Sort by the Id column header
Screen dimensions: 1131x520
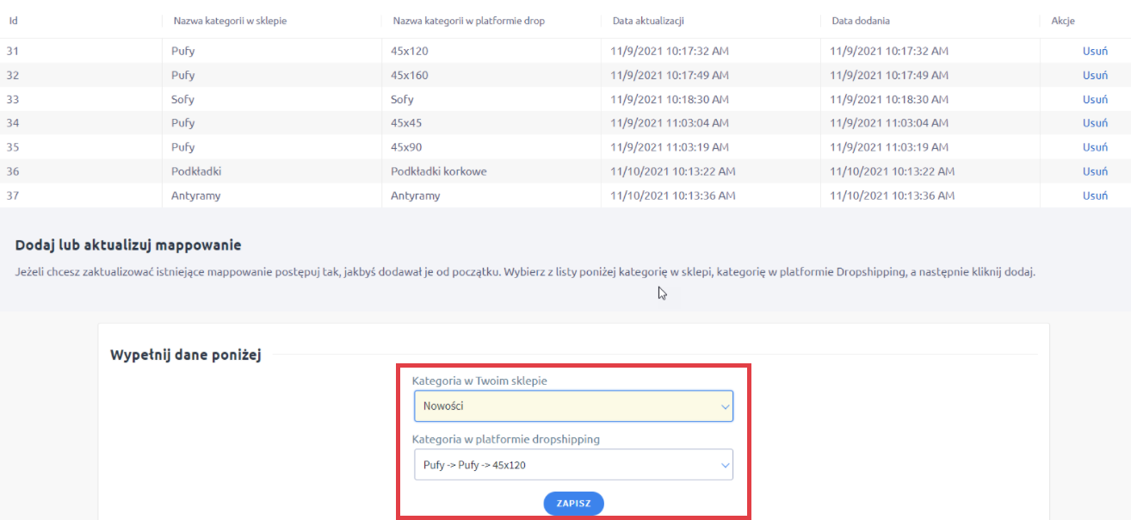(x=13, y=21)
